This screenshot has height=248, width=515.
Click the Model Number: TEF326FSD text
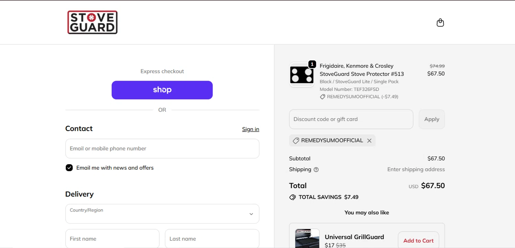click(x=349, y=89)
